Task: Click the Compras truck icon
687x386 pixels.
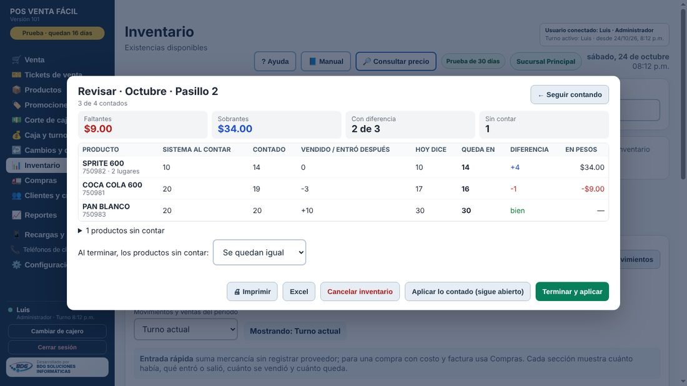Action: (16, 181)
